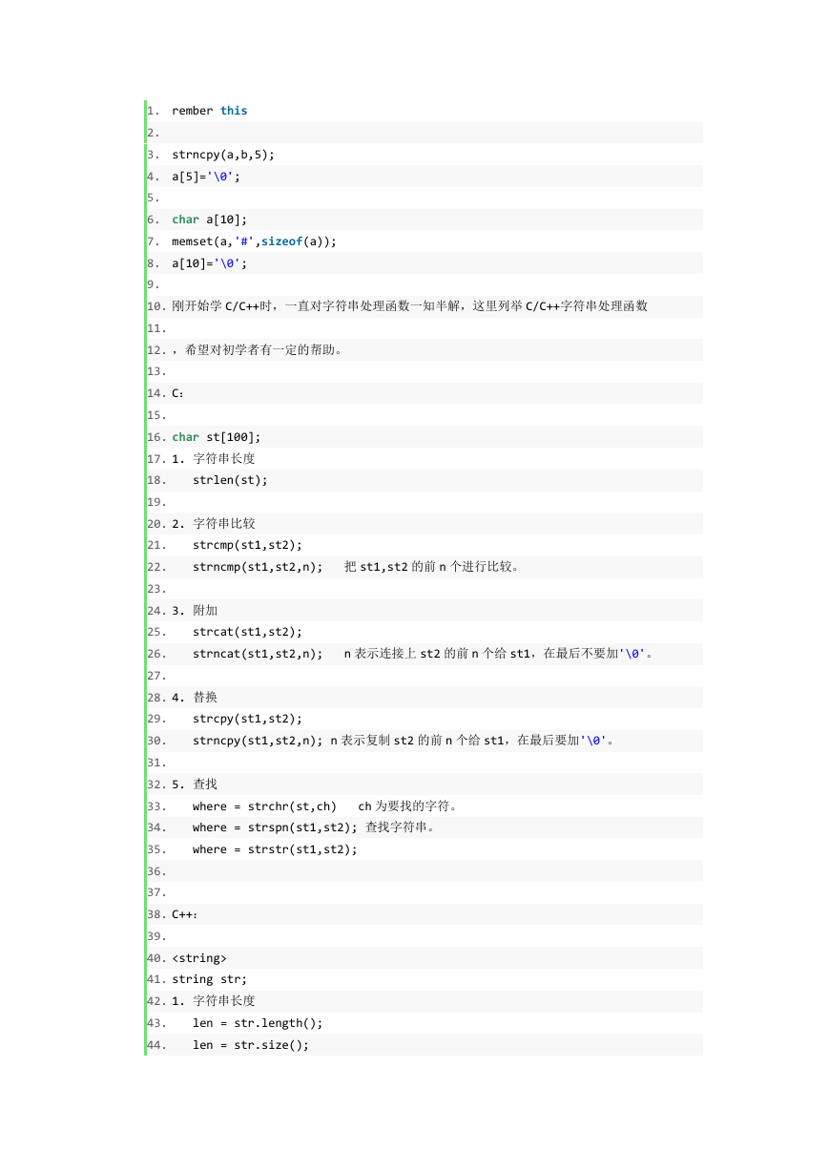Select the 'strcat(st1,st2);' line
The height and width of the screenshot is (1172, 829).
247,632
